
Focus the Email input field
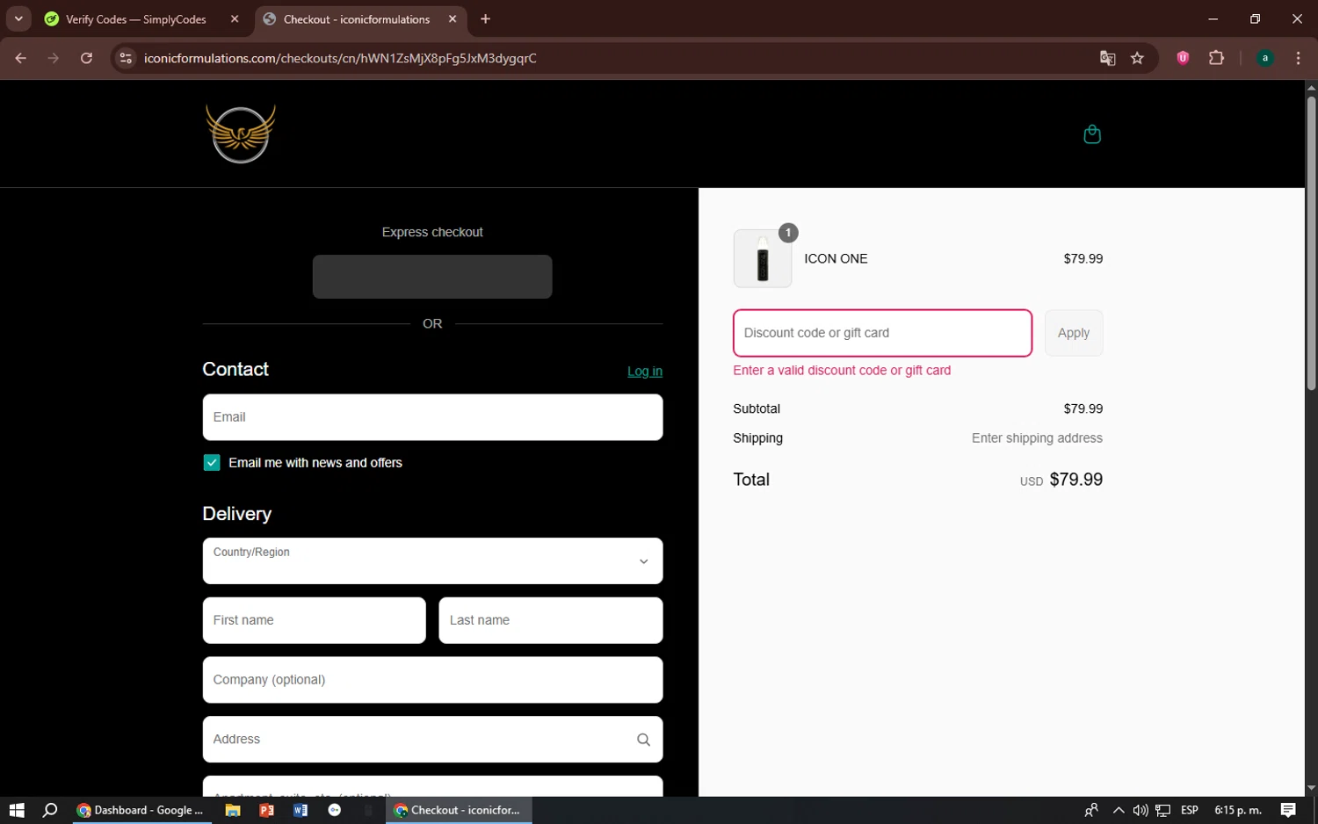coord(432,417)
